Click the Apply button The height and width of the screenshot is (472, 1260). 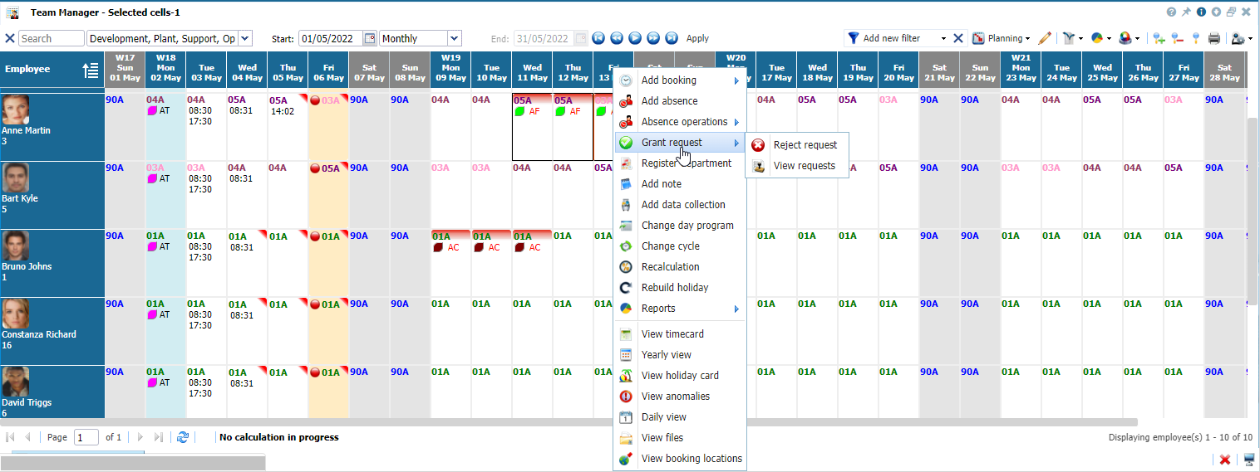[697, 38]
